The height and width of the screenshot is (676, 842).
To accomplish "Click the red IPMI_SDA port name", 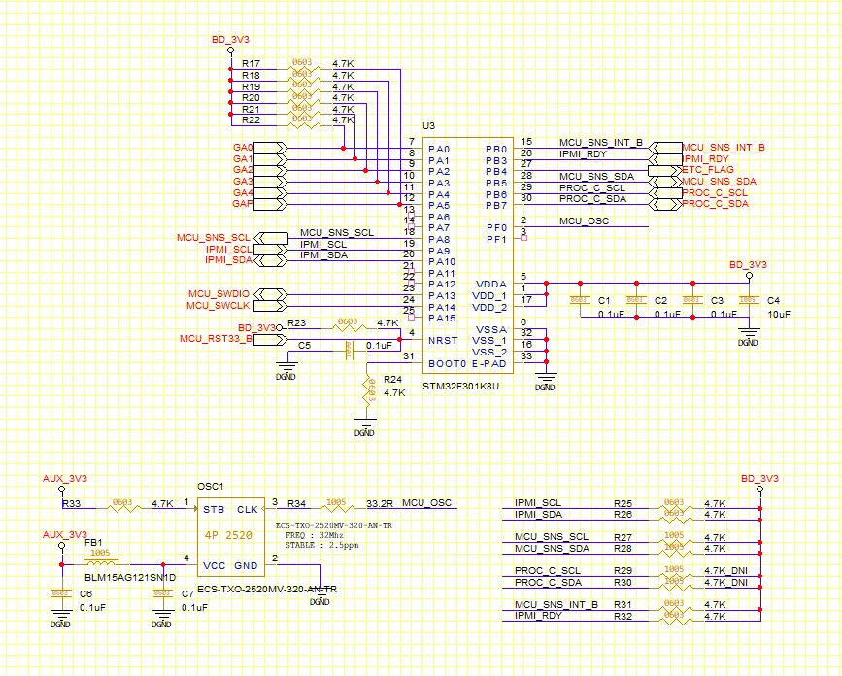I will tap(229, 260).
